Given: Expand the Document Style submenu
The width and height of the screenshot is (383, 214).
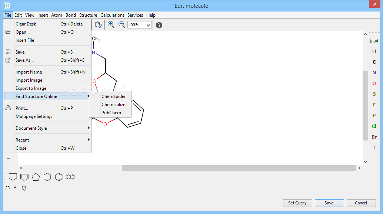Looking at the screenshot, I should tap(53, 128).
